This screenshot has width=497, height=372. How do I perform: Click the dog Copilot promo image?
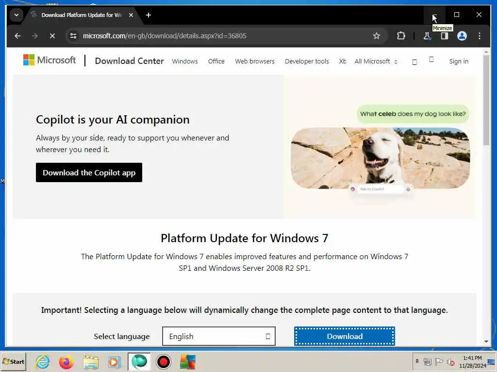(x=381, y=158)
